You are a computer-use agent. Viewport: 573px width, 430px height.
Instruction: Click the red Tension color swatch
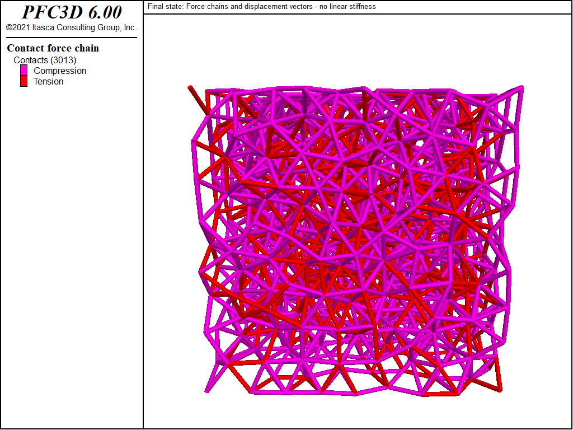click(x=24, y=81)
